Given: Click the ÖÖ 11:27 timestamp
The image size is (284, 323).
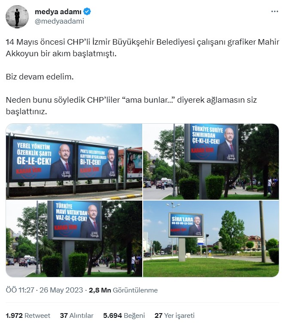Looking at the screenshot, I should (x=20, y=290).
